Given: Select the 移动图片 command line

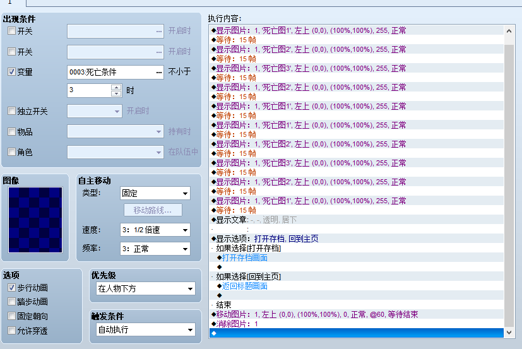Looking at the screenshot, I should 356,314.
